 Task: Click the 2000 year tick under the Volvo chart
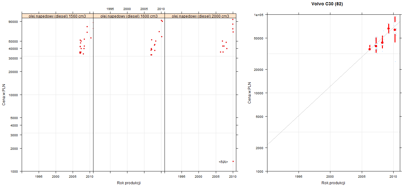pyautogui.click(x=330, y=177)
